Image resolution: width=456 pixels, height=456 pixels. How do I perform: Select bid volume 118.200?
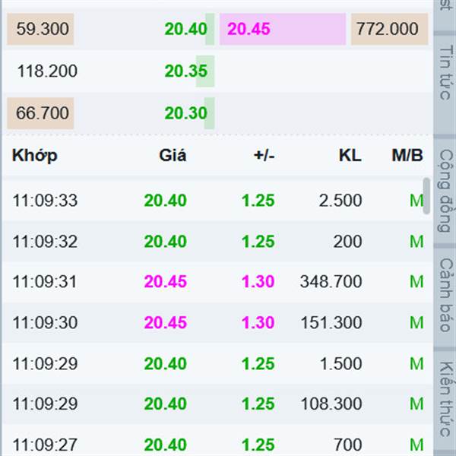(47, 71)
